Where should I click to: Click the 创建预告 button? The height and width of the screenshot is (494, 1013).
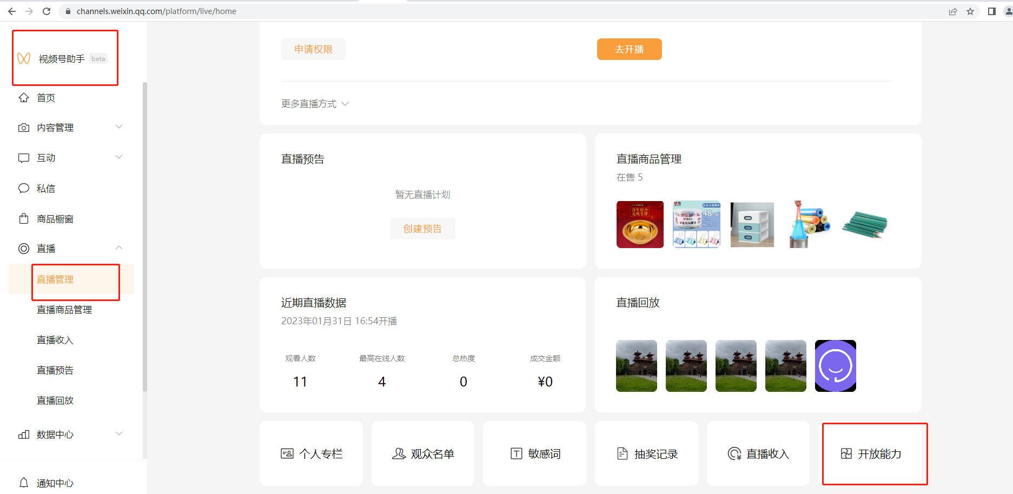[x=422, y=229]
